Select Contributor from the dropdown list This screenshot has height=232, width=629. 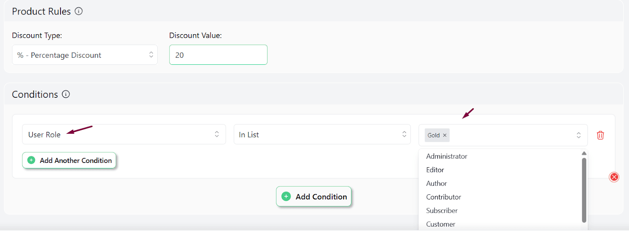coord(443,197)
